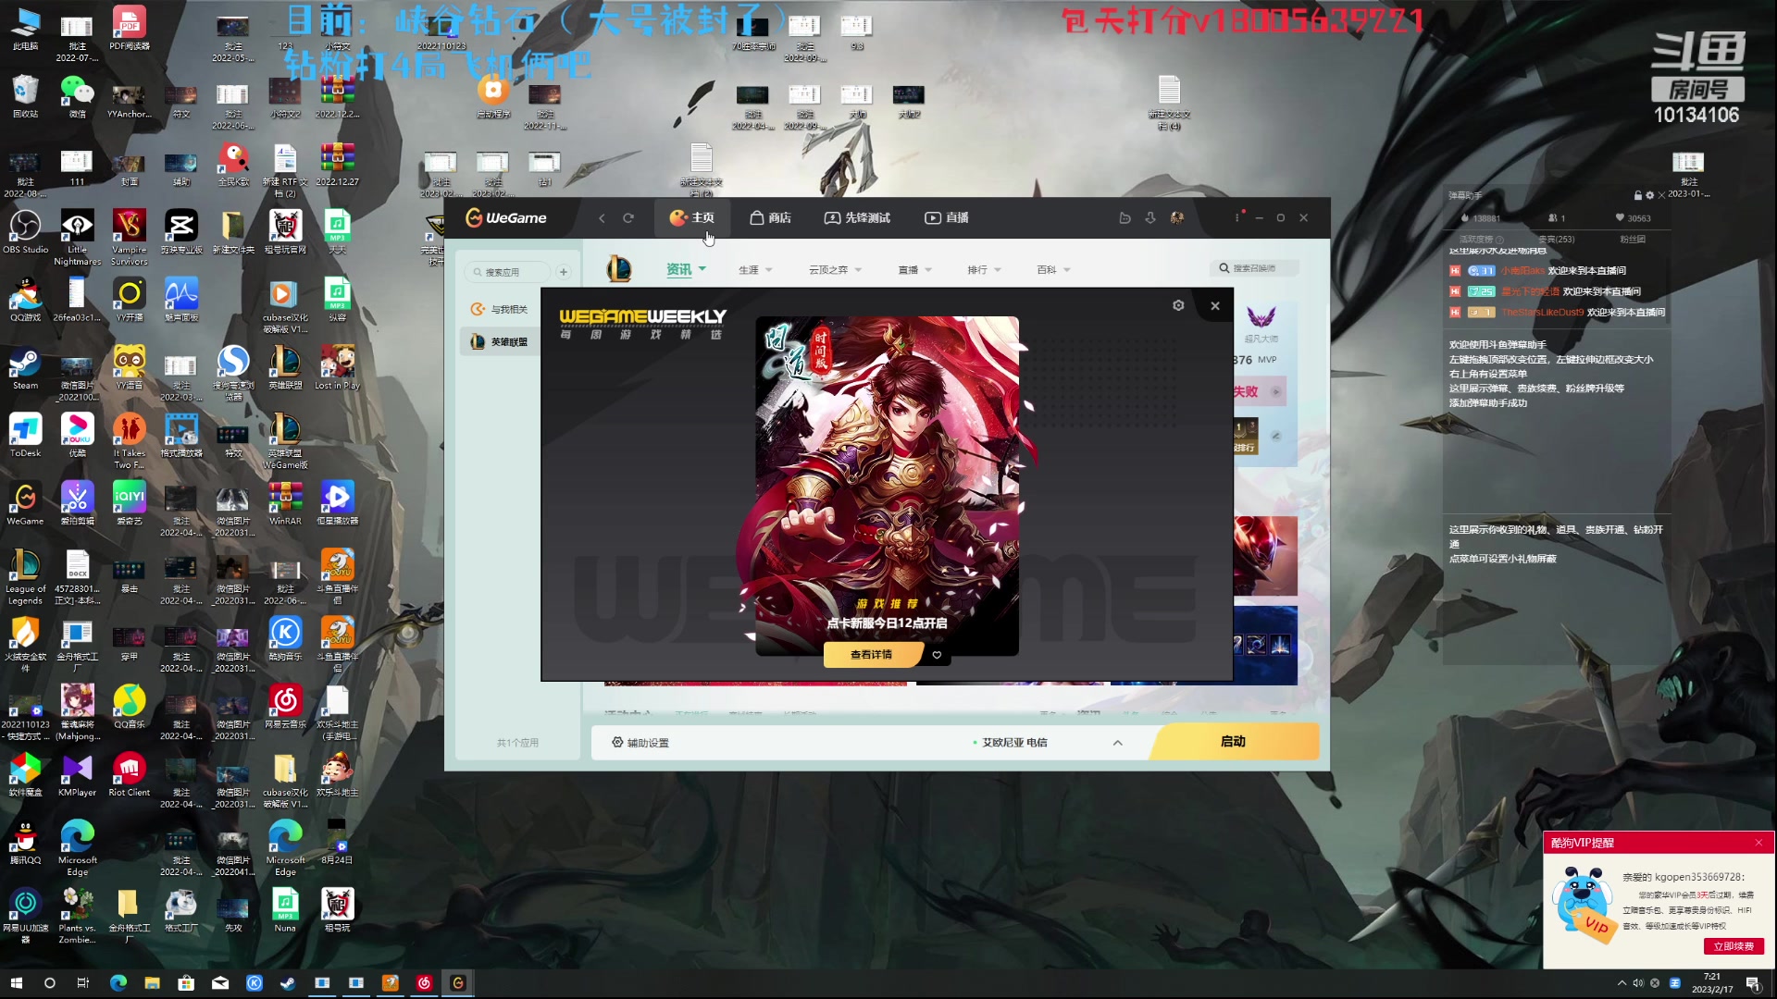The image size is (1777, 999).
Task: Open danmaku assistant settings gear
Action: click(1649, 195)
